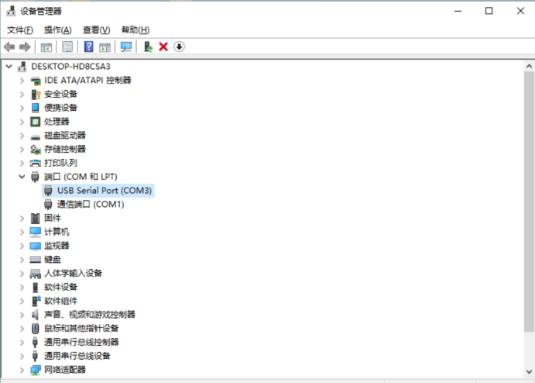
Task: Click the Update driver toolbar icon
Action: pyautogui.click(x=148, y=47)
